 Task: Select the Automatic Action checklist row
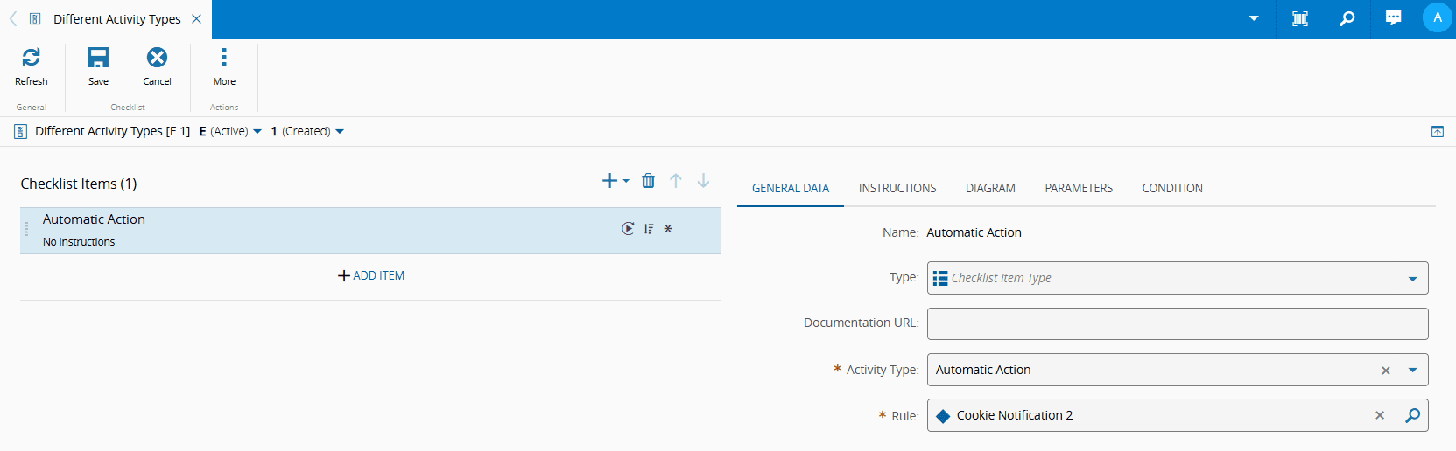[x=369, y=231]
